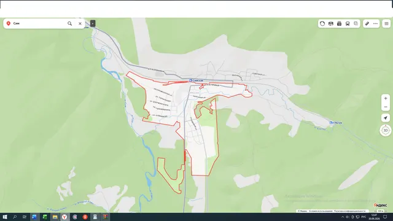Viewport: 393px width, 221px height.
Task: Open the three-dots more tools menu
Action: (375, 23)
